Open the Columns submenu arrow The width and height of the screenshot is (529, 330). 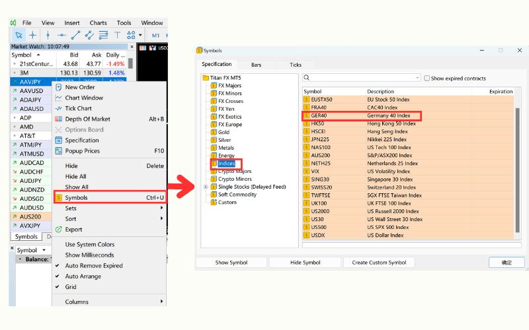[x=162, y=302]
